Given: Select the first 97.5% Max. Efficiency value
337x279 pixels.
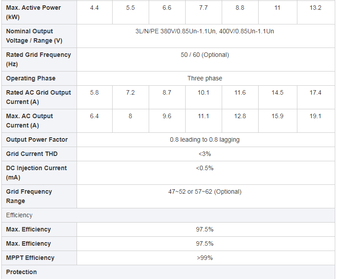Looking at the screenshot, I should coord(205,229).
